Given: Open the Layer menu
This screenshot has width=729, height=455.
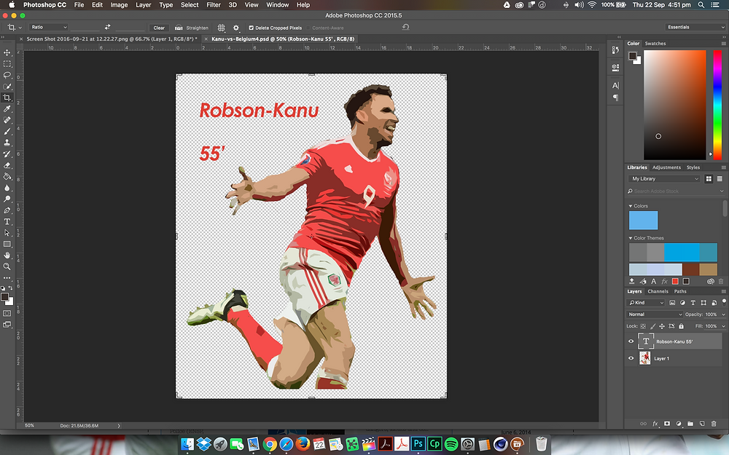Looking at the screenshot, I should 143,4.
